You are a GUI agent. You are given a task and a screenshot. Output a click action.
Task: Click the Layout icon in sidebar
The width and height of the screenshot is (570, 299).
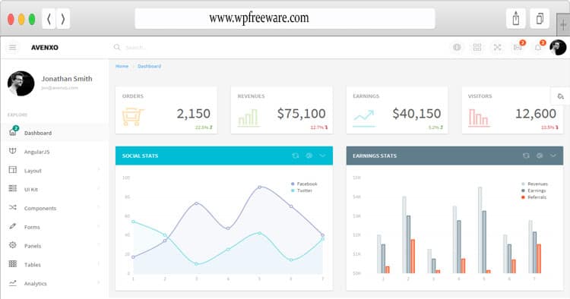(12, 169)
